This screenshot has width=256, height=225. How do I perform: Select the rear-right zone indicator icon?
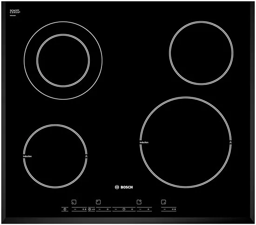pyautogui.click(x=139, y=202)
